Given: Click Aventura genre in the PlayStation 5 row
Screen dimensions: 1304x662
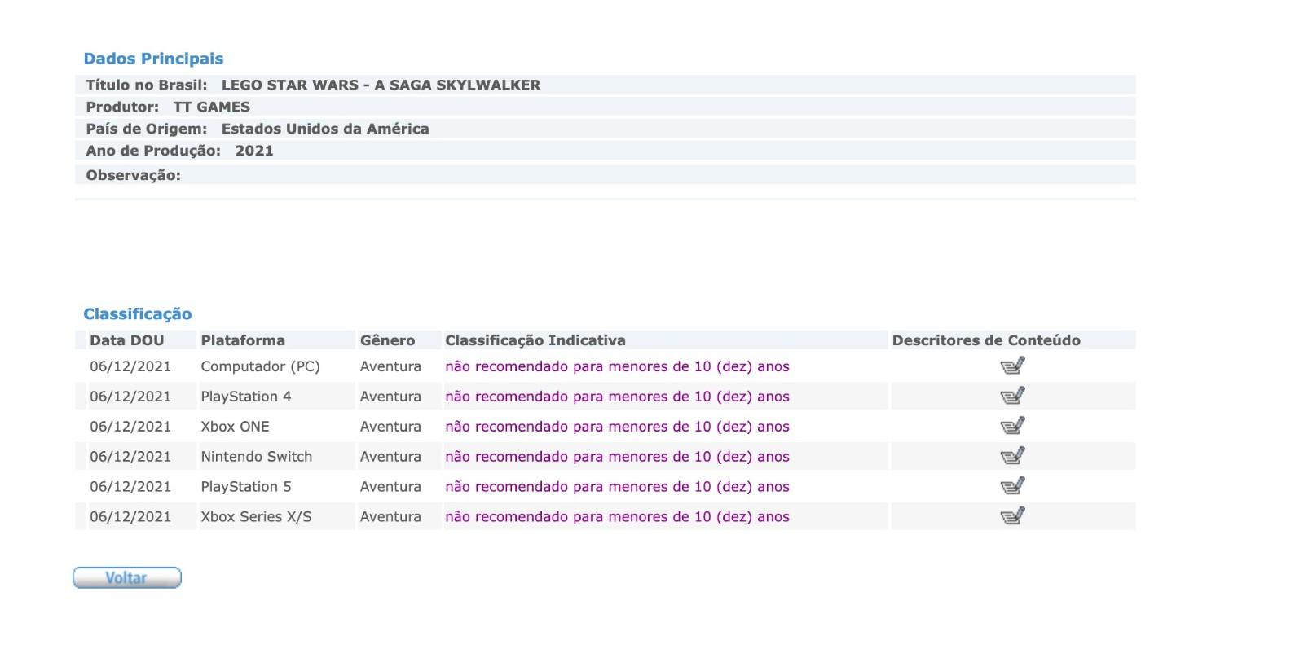Looking at the screenshot, I should coord(390,487).
